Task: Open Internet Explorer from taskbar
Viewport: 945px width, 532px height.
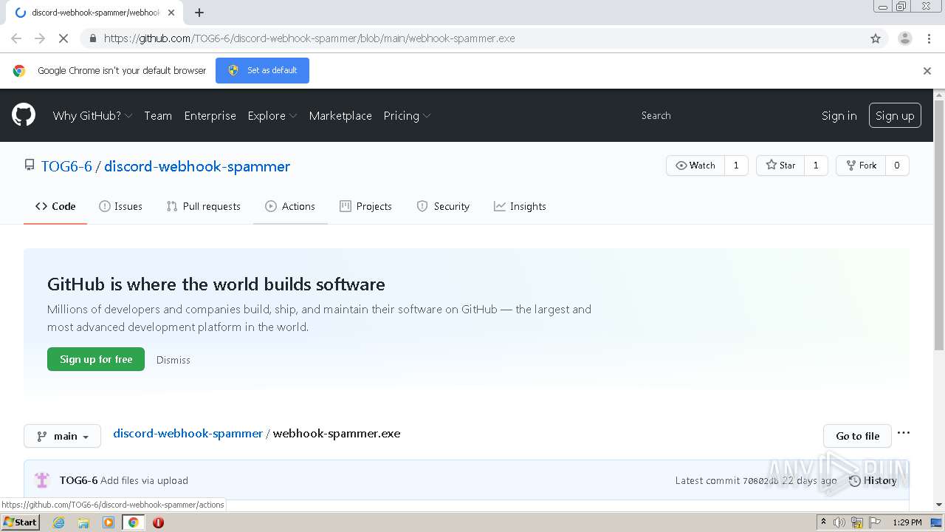Action: point(59,522)
